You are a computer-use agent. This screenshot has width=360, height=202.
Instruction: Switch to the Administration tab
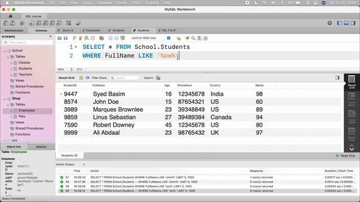point(13,30)
